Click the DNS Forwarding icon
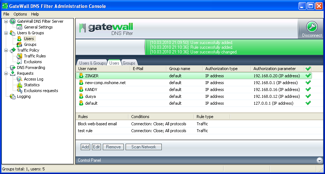This screenshot has height=174, width=325. (x=13, y=68)
